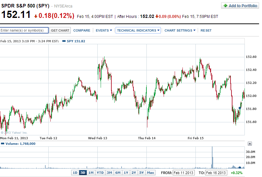Viewport: 262px width, 177px height.
Task: Click the blue marker on the volume chart
Action: [240, 168]
